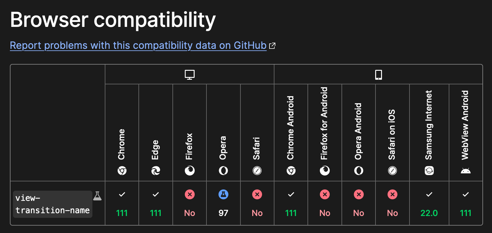The image size is (492, 233).
Task: Click the desktop Firefox logo icon
Action: pos(189,171)
